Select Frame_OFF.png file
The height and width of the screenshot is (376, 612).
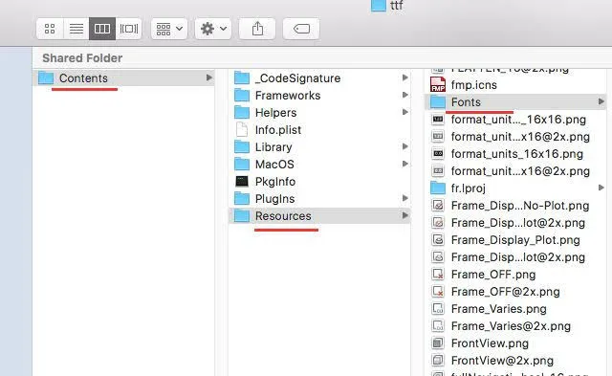(x=515, y=274)
